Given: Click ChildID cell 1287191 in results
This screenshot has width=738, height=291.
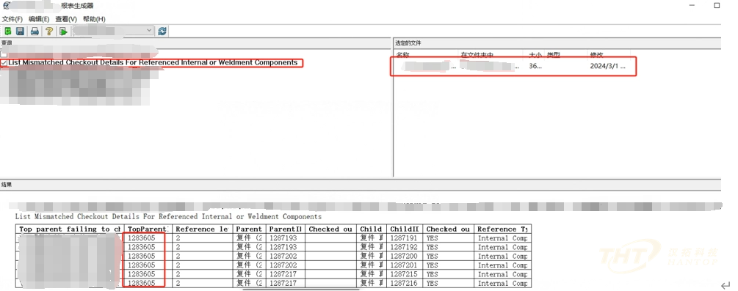Looking at the screenshot, I should click(404, 238).
